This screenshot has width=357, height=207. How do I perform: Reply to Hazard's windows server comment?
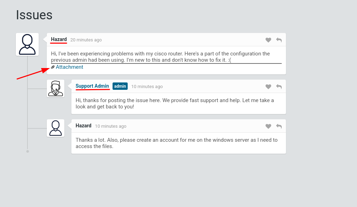click(x=279, y=126)
